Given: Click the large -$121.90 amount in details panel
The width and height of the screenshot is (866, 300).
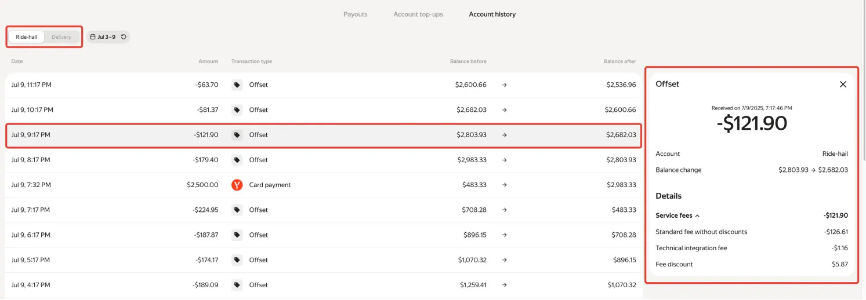Looking at the screenshot, I should tap(752, 123).
